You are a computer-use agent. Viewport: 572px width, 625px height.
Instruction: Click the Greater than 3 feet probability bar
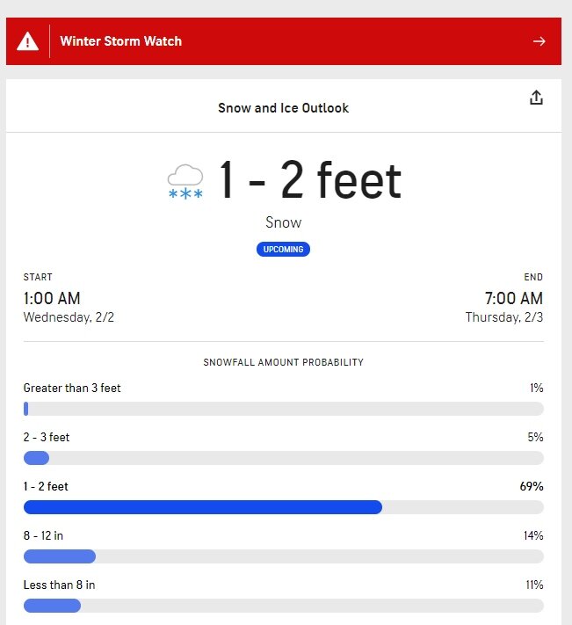coord(284,409)
